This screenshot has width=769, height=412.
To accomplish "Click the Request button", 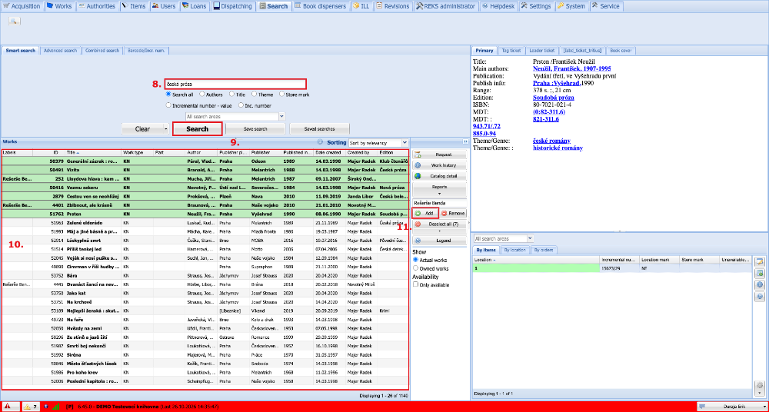I will pyautogui.click(x=439, y=154).
